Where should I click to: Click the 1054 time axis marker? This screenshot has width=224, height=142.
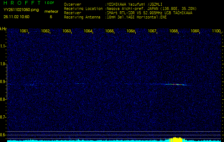88,31
